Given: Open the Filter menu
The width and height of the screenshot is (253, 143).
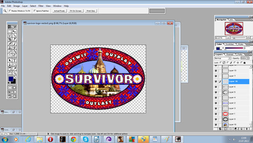Looking at the screenshot, I should point(41,6).
